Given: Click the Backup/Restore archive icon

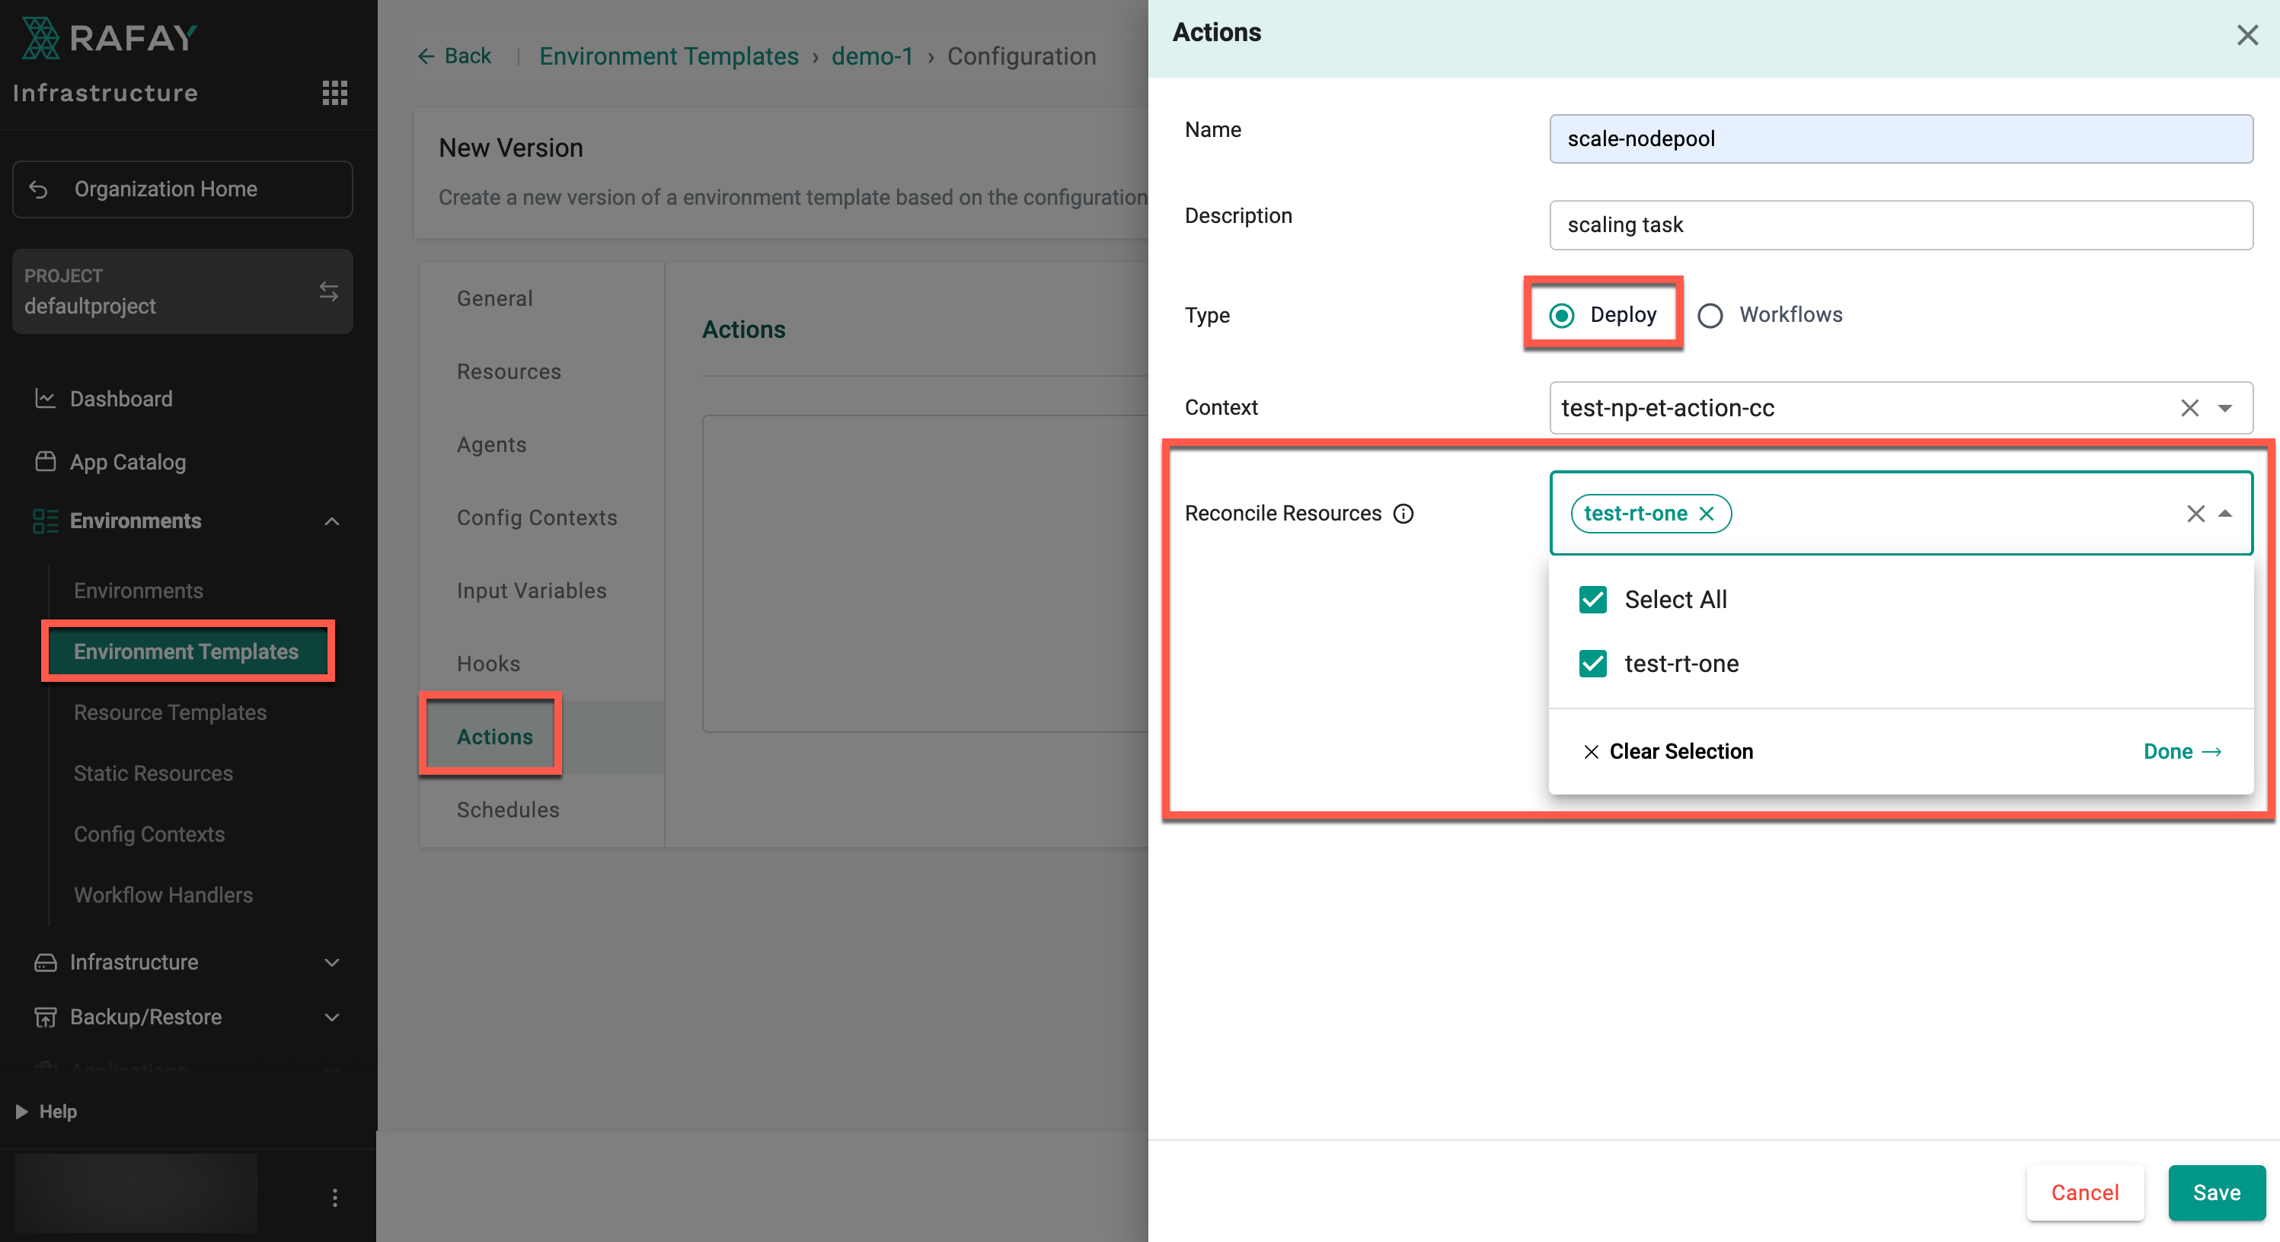Looking at the screenshot, I should pyautogui.click(x=45, y=1017).
